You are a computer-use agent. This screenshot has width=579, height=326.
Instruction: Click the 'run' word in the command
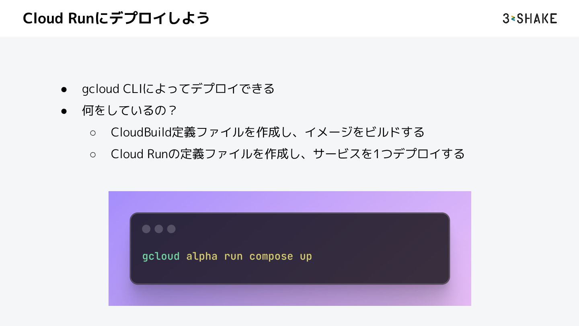233,256
